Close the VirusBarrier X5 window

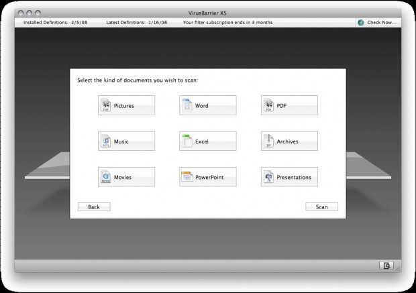tap(21, 13)
